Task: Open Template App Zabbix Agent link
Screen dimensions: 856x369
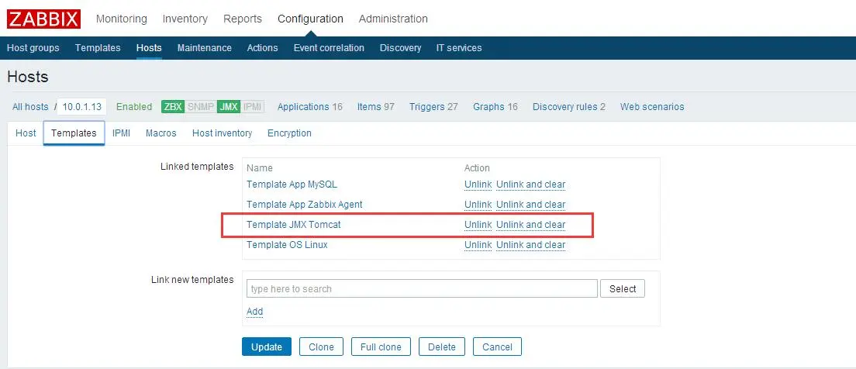Action: (x=305, y=205)
